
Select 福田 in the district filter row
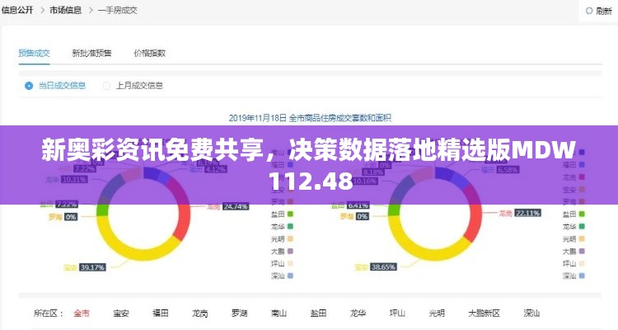tap(161, 313)
